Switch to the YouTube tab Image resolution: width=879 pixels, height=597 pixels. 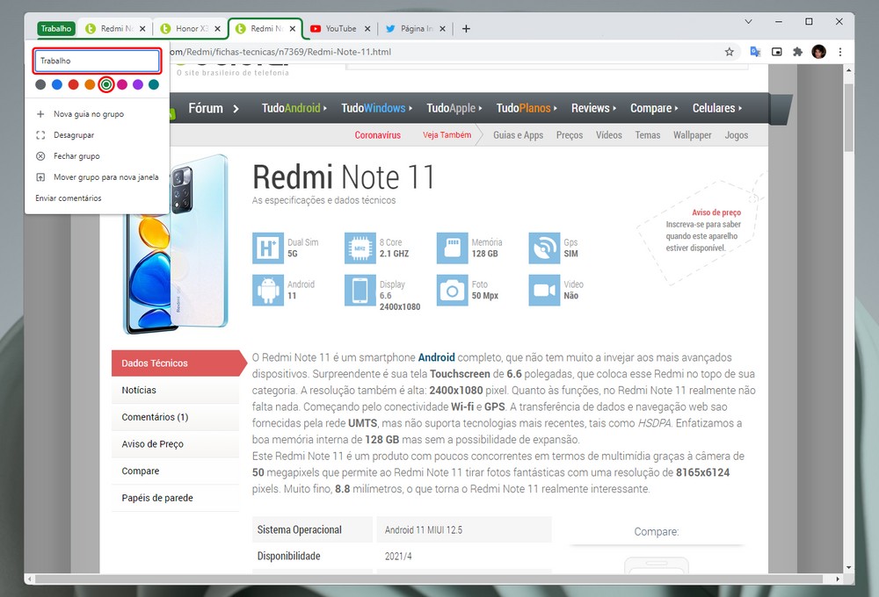[x=340, y=29]
